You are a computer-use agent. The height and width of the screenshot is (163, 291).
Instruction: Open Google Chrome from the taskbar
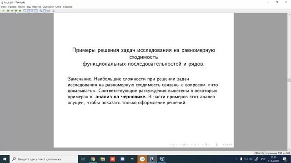point(93,159)
